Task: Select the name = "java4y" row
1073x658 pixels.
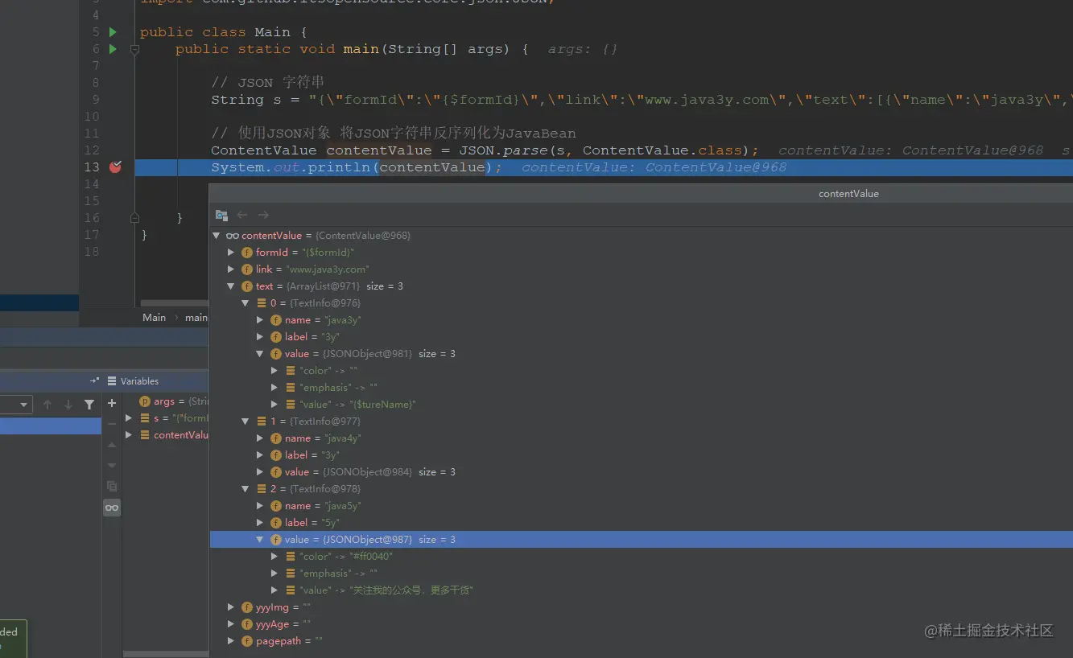Action: click(641, 438)
